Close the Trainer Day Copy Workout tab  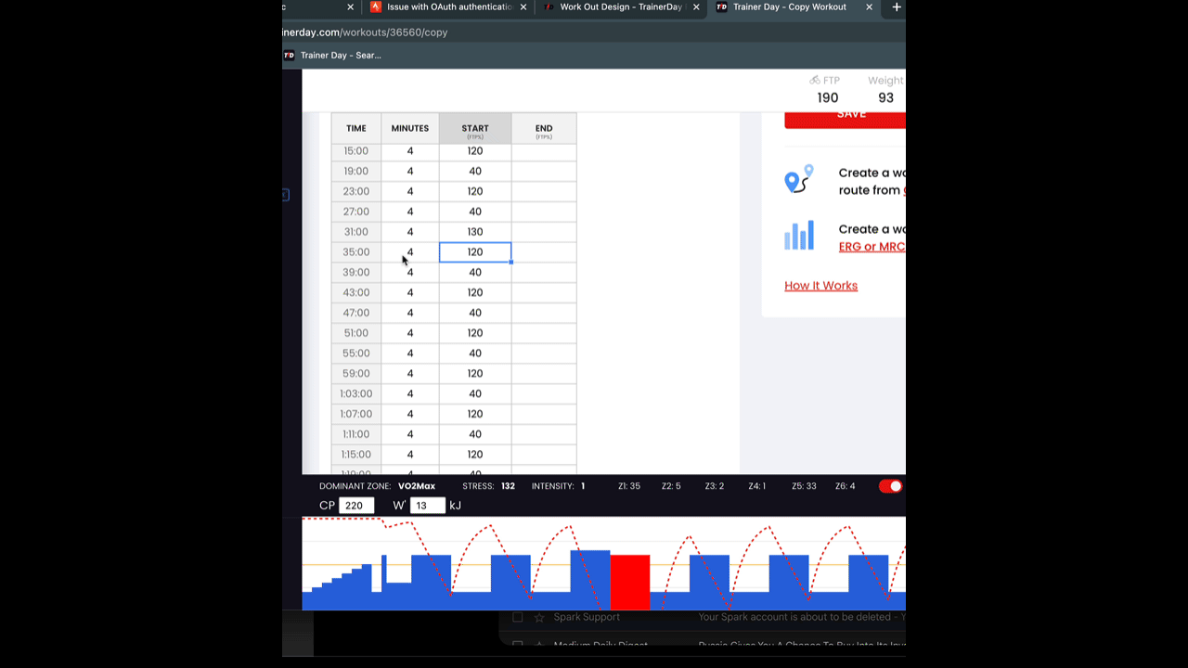[869, 7]
